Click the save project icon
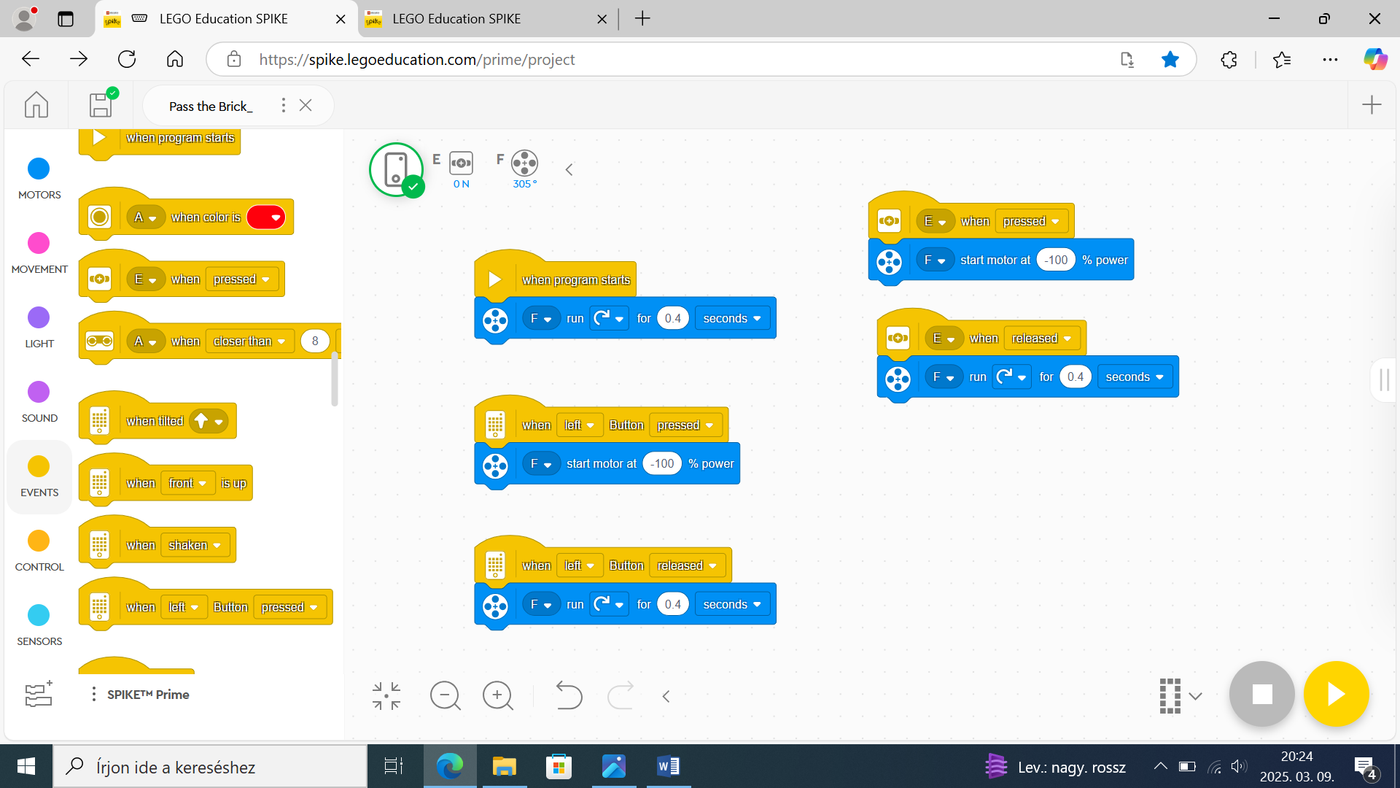The height and width of the screenshot is (788, 1400). coord(101,105)
